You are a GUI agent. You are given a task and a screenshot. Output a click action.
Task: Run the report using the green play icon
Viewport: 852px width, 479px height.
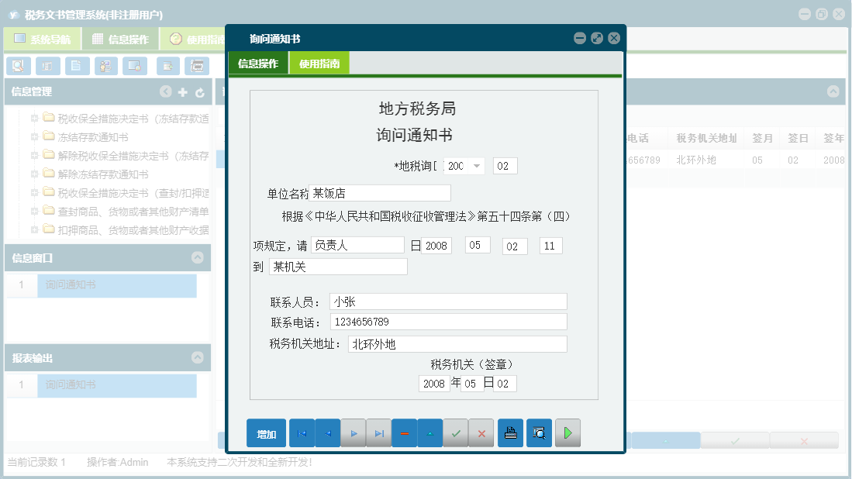click(x=567, y=433)
